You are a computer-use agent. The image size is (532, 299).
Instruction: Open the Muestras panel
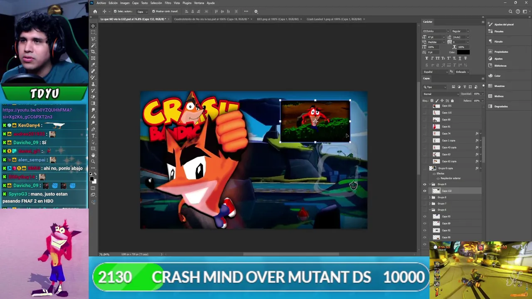496,86
